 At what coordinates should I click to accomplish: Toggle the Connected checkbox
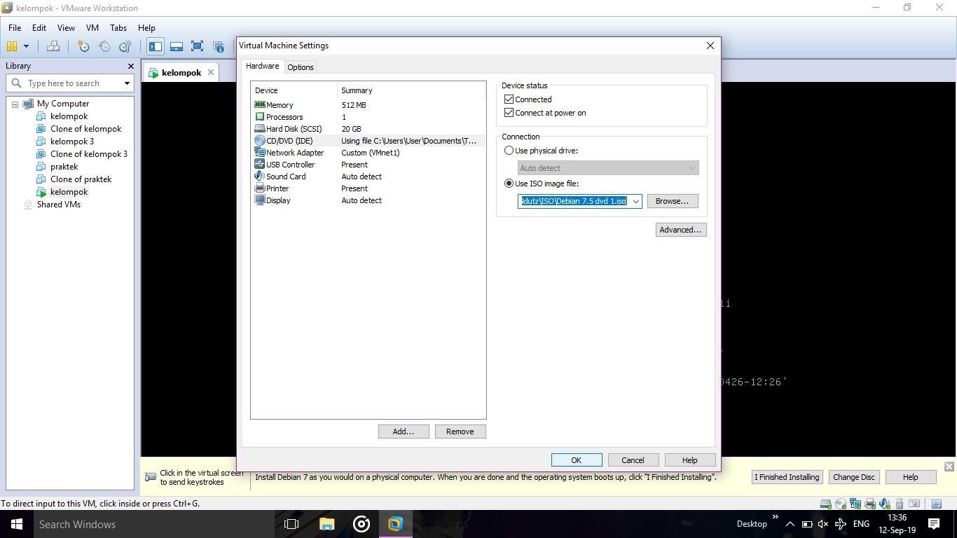pos(509,99)
